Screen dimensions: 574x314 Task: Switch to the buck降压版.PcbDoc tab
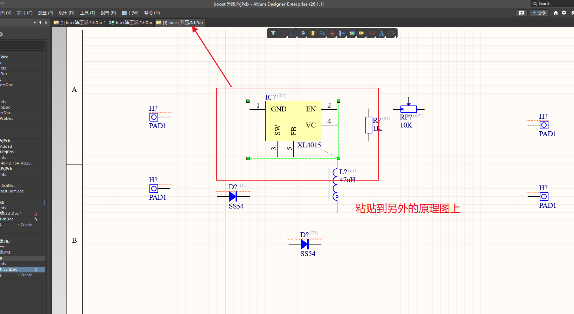pyautogui.click(x=131, y=23)
